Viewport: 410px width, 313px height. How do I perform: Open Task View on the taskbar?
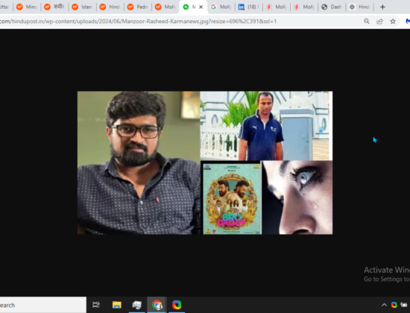tap(96, 305)
